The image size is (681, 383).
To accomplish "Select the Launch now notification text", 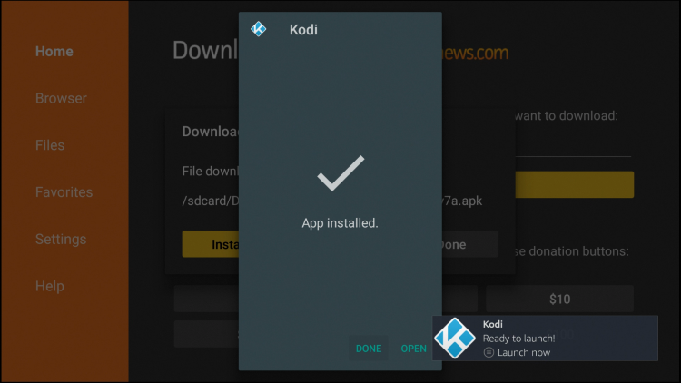I will 524,352.
